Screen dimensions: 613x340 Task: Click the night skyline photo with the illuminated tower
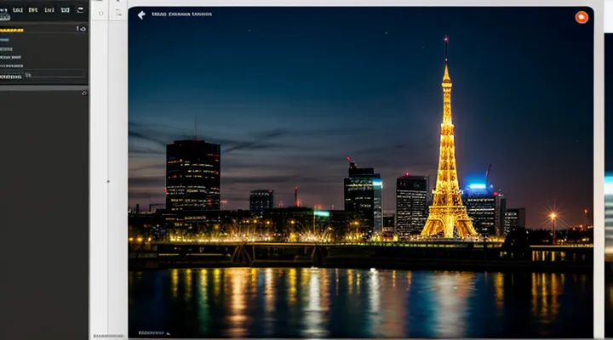[360, 173]
